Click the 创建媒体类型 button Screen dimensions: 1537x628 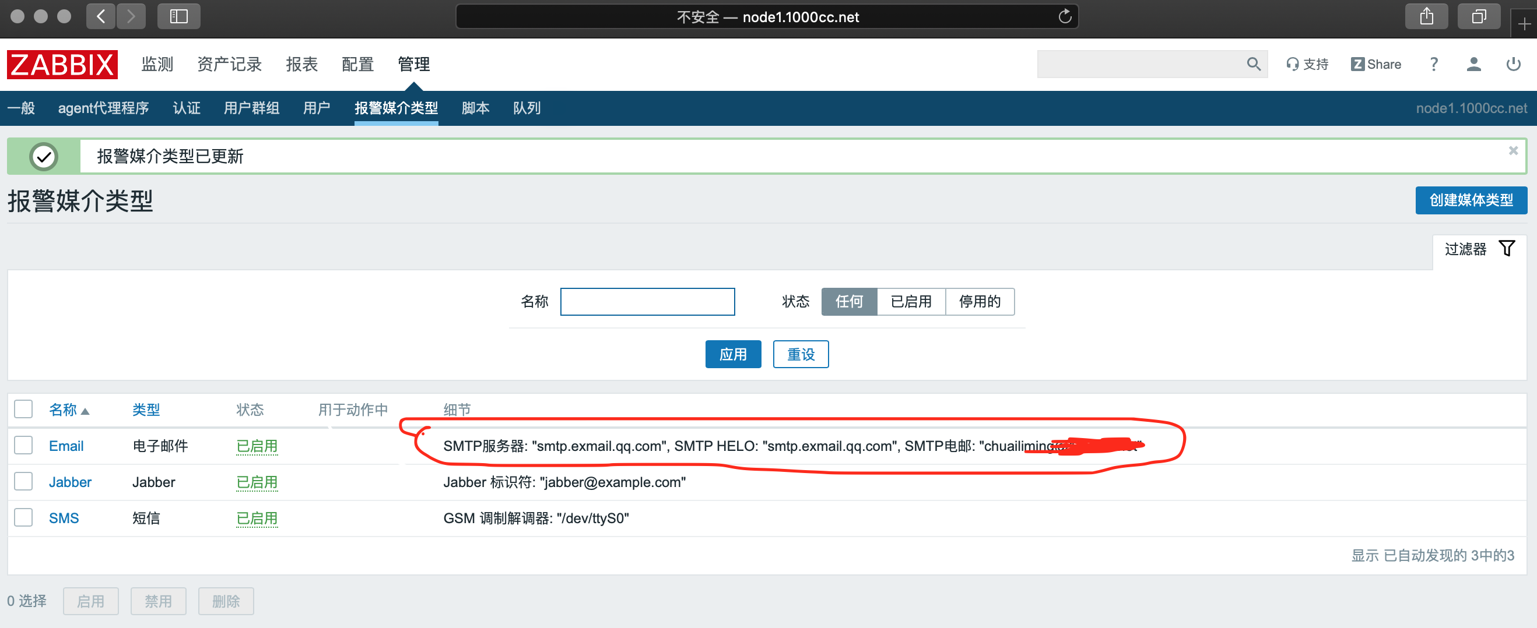(1471, 200)
